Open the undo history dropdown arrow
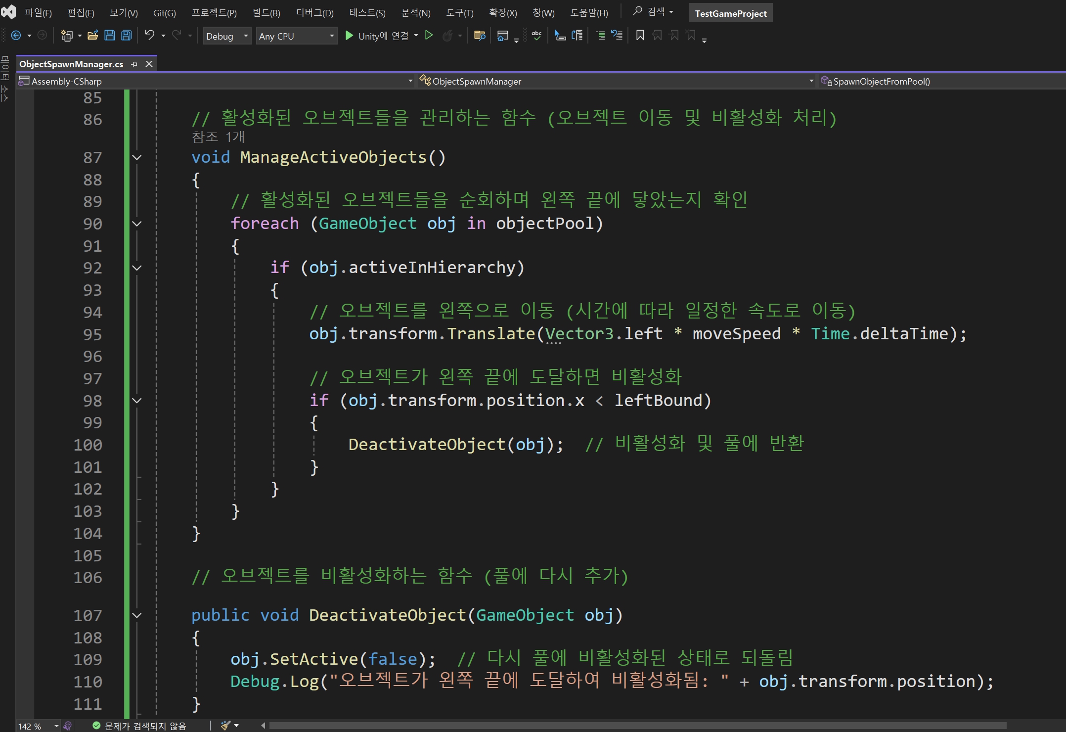Viewport: 1066px width, 732px height. point(163,36)
